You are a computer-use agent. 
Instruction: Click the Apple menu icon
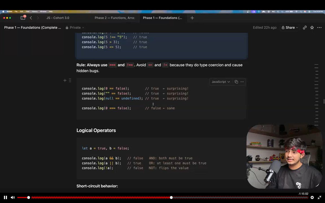point(3,12)
